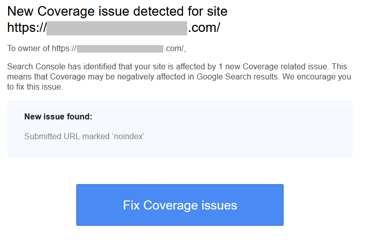Click the Fix Coverage issues button
Viewport: 368px width, 250px height.
click(180, 205)
